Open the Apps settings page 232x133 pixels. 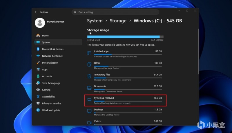pyautogui.click(x=58, y=69)
